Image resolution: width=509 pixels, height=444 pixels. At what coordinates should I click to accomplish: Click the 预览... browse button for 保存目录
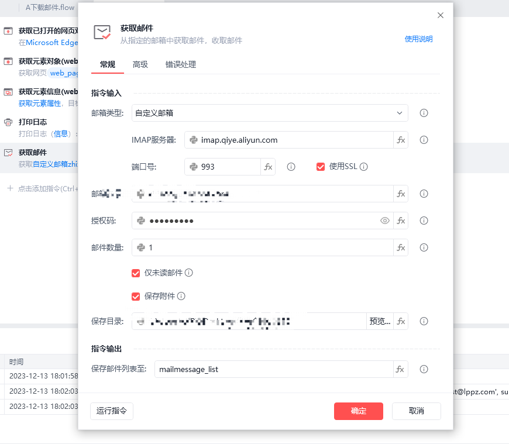(x=379, y=321)
